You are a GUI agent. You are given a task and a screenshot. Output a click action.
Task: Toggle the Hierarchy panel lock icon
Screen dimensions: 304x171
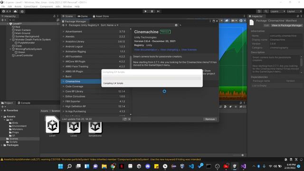(x=54, y=16)
